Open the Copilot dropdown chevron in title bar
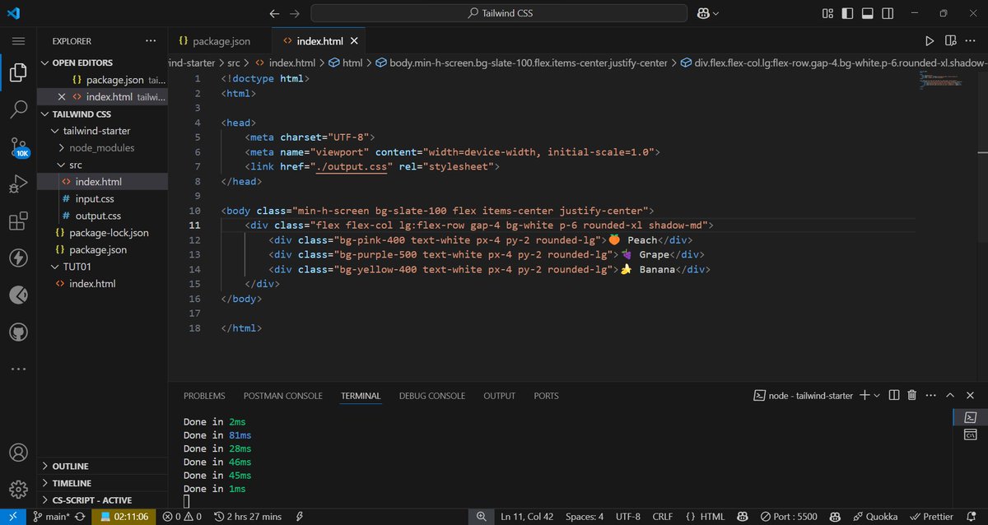 tap(715, 13)
